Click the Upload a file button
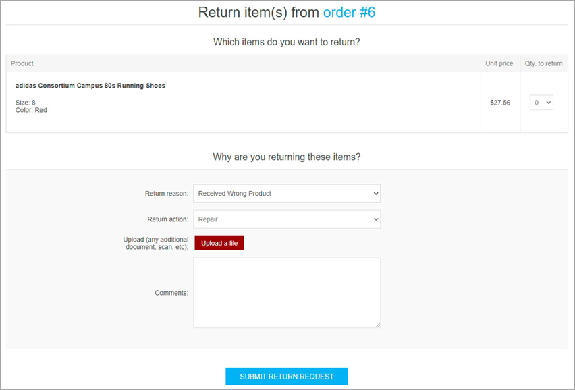 pos(219,243)
